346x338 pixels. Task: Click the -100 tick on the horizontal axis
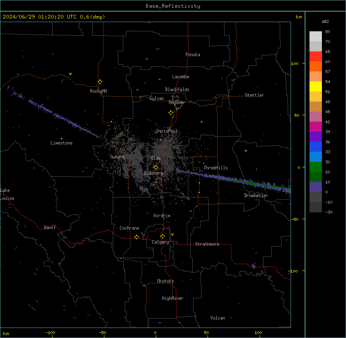tap(50, 332)
